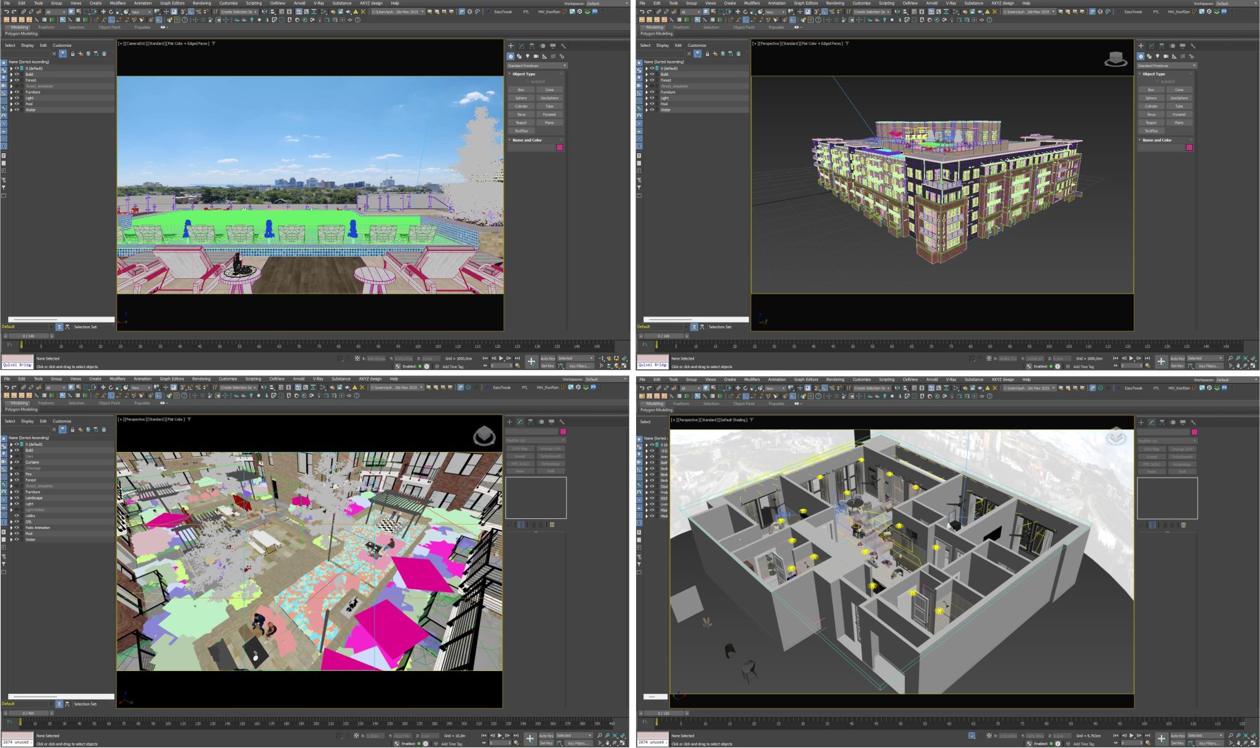Open Configure Modifier Sets in courtyard window

(x=552, y=525)
